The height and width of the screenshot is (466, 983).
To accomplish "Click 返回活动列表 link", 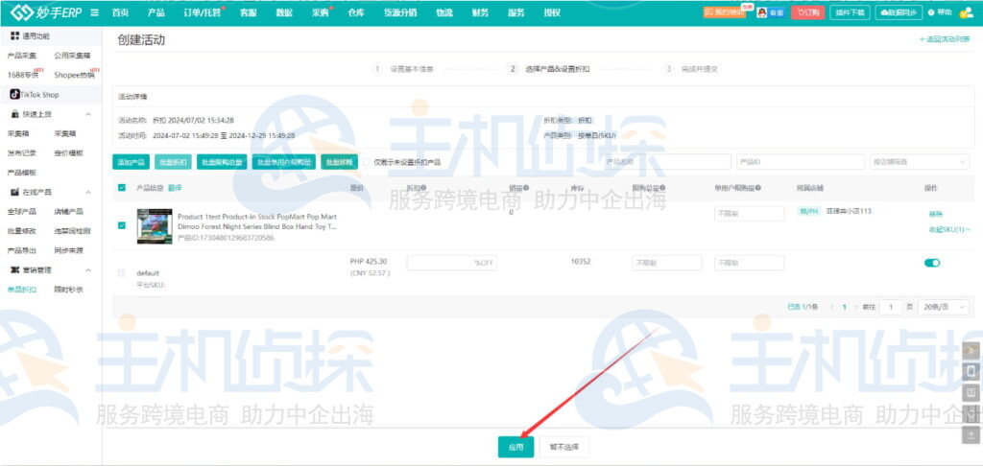I will (x=945, y=39).
